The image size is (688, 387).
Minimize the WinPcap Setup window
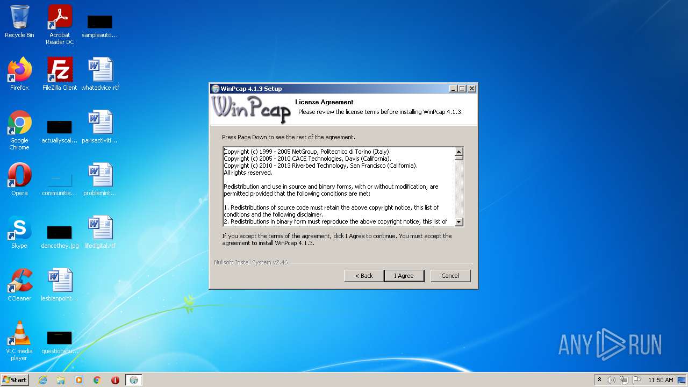(x=453, y=89)
